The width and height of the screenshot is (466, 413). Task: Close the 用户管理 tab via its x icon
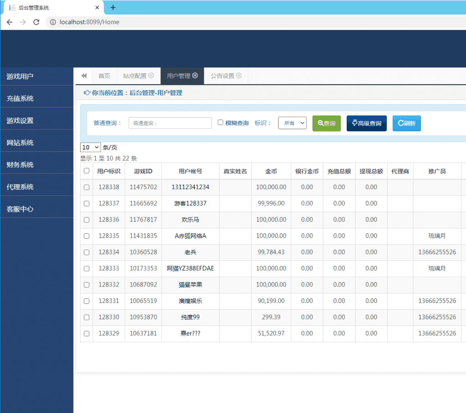click(x=195, y=76)
